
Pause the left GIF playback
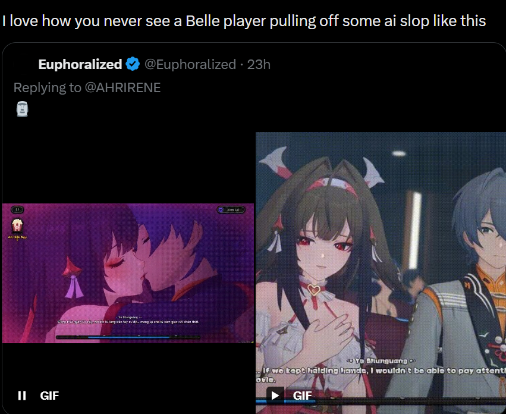click(x=22, y=396)
